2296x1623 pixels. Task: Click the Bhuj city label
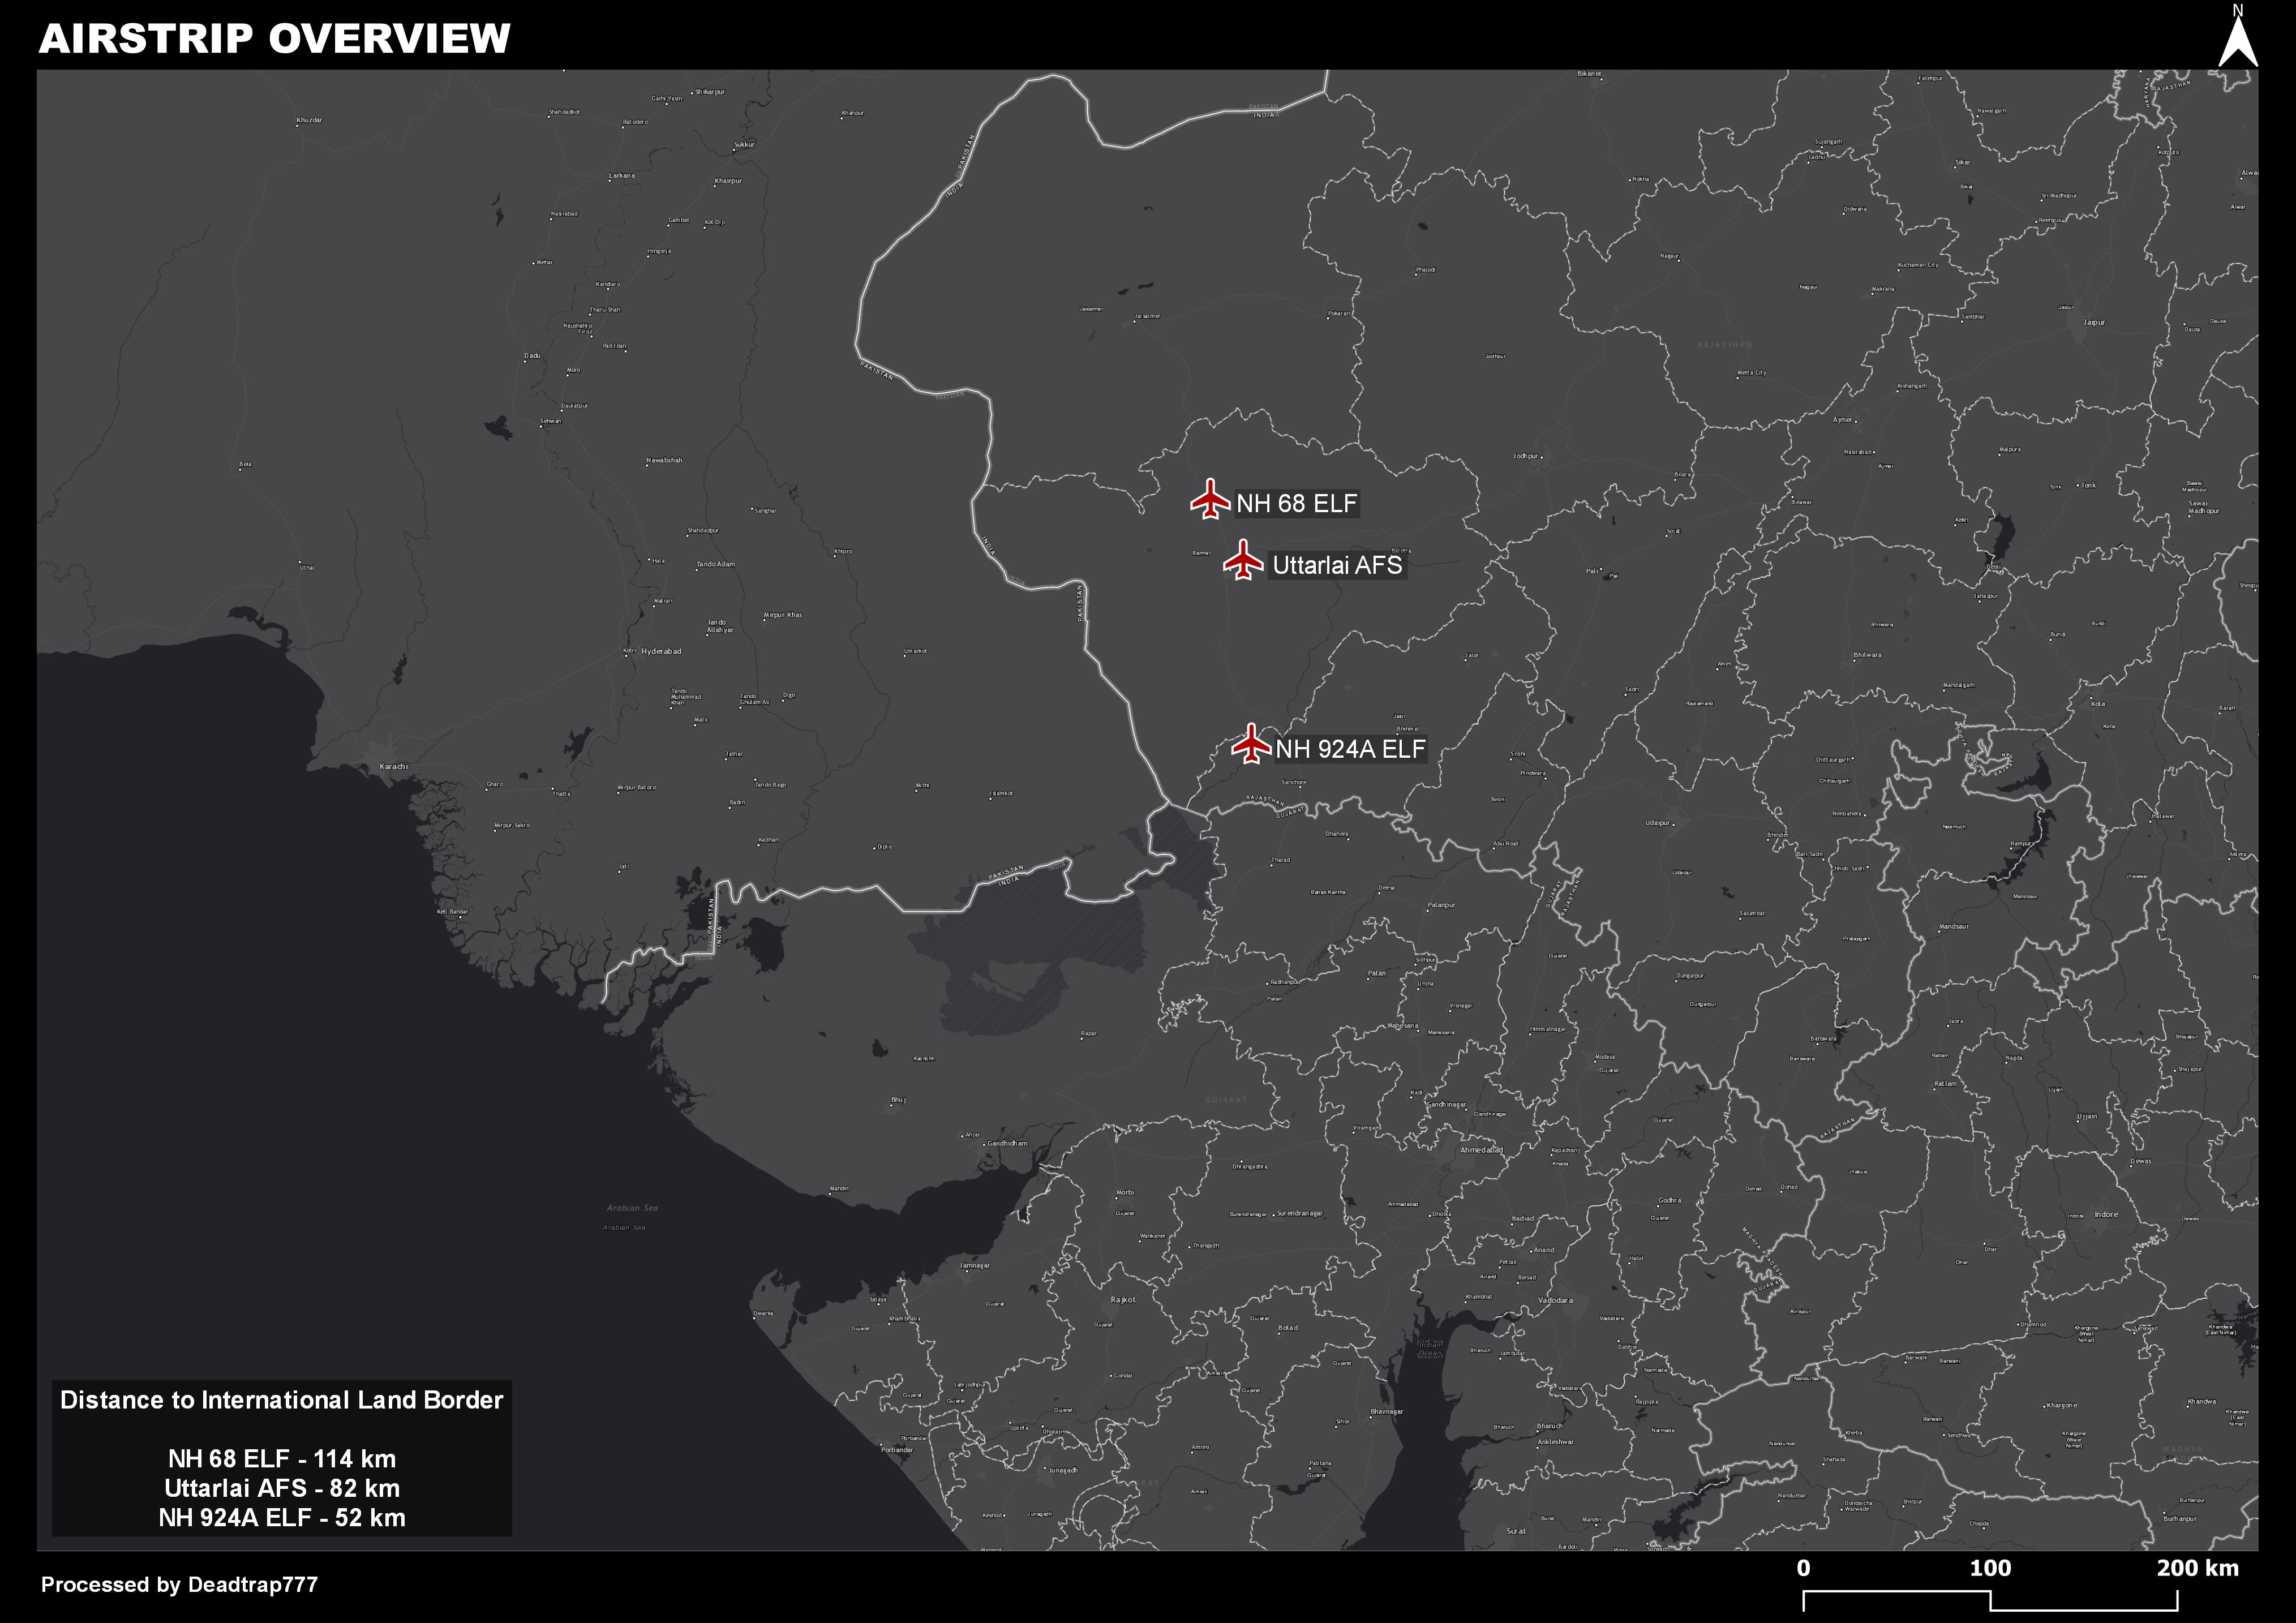(898, 1100)
